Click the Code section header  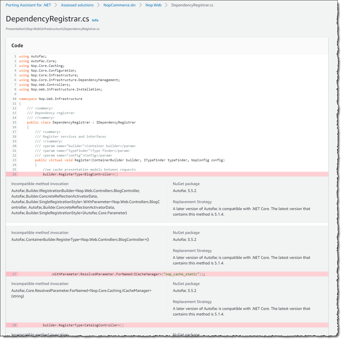coord(17,45)
